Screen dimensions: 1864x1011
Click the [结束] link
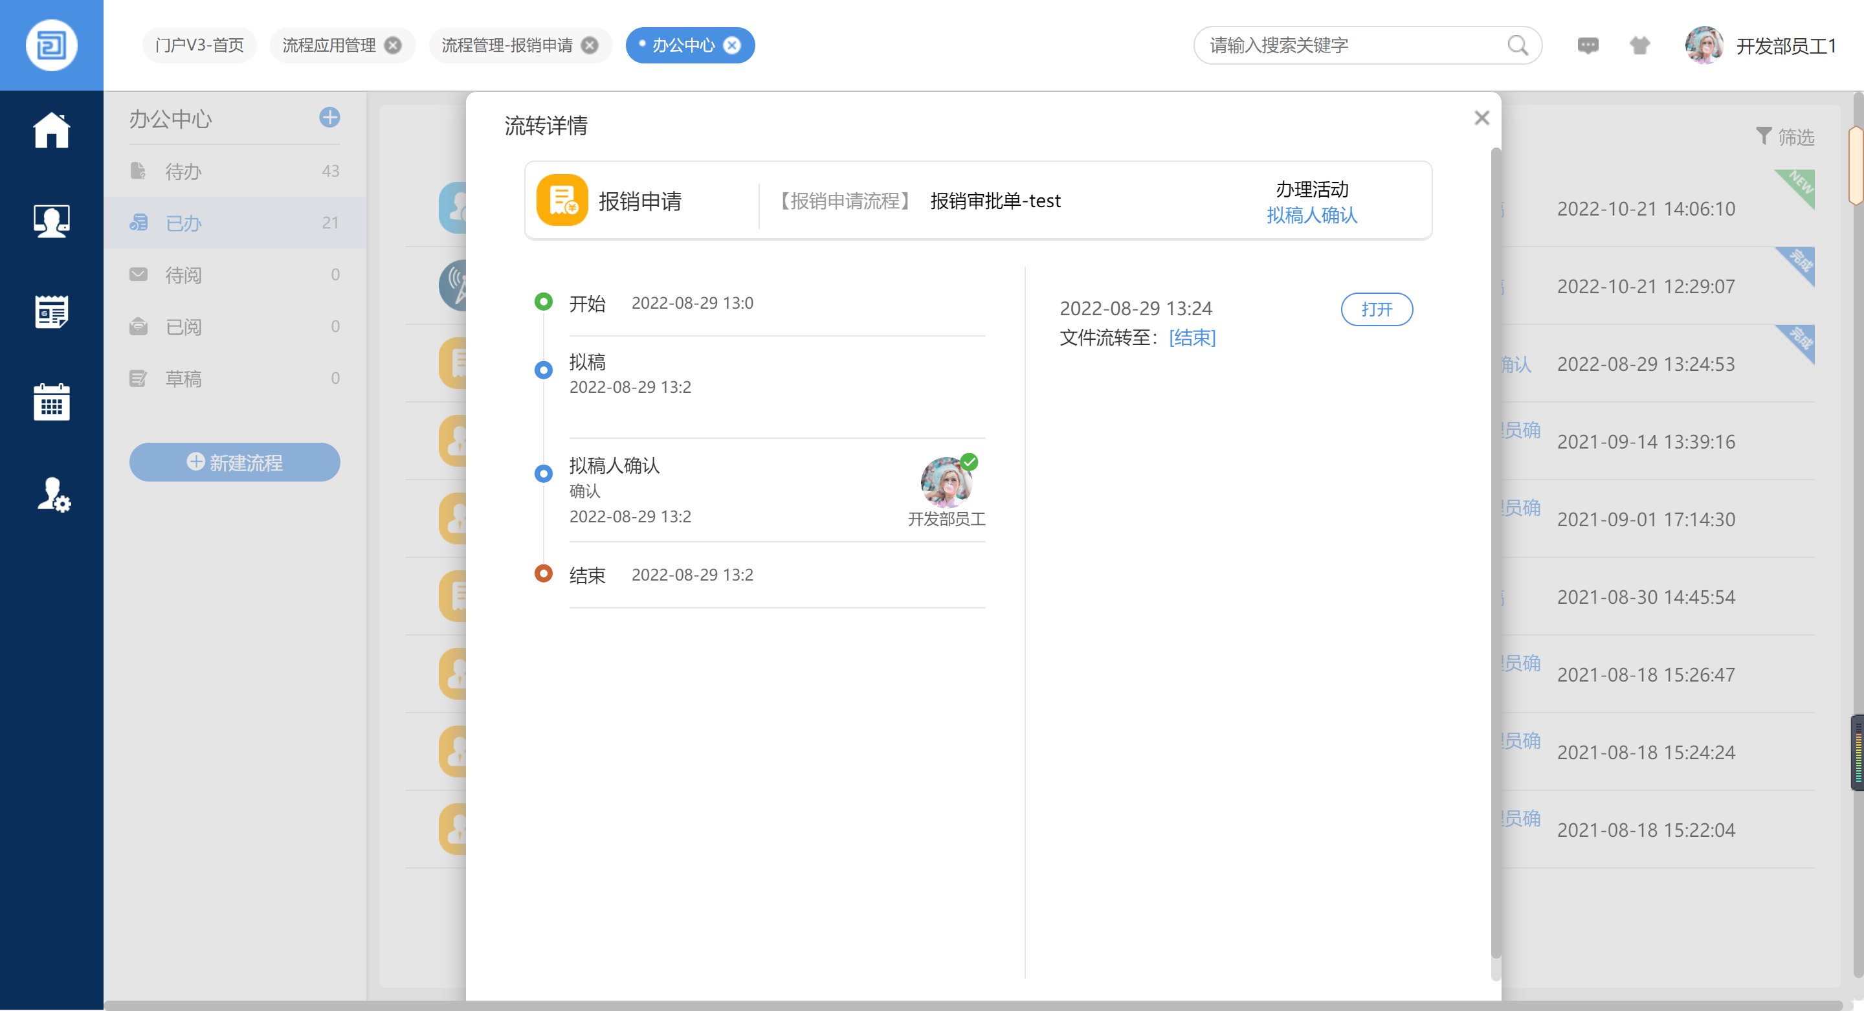pyautogui.click(x=1192, y=338)
